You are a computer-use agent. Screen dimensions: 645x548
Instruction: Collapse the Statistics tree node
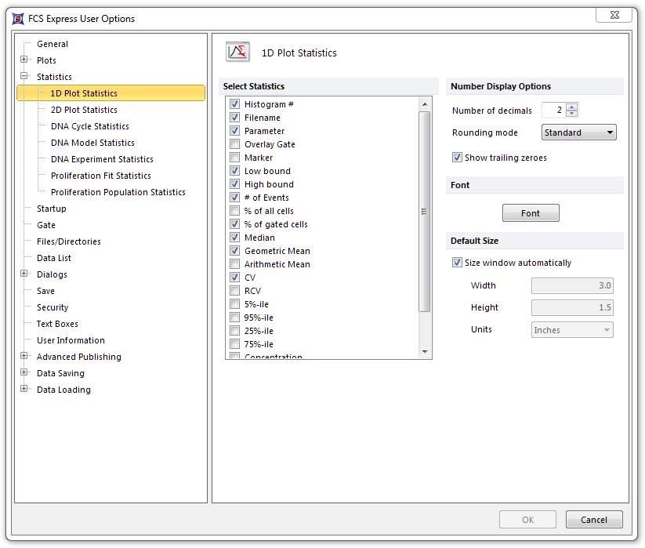click(24, 77)
